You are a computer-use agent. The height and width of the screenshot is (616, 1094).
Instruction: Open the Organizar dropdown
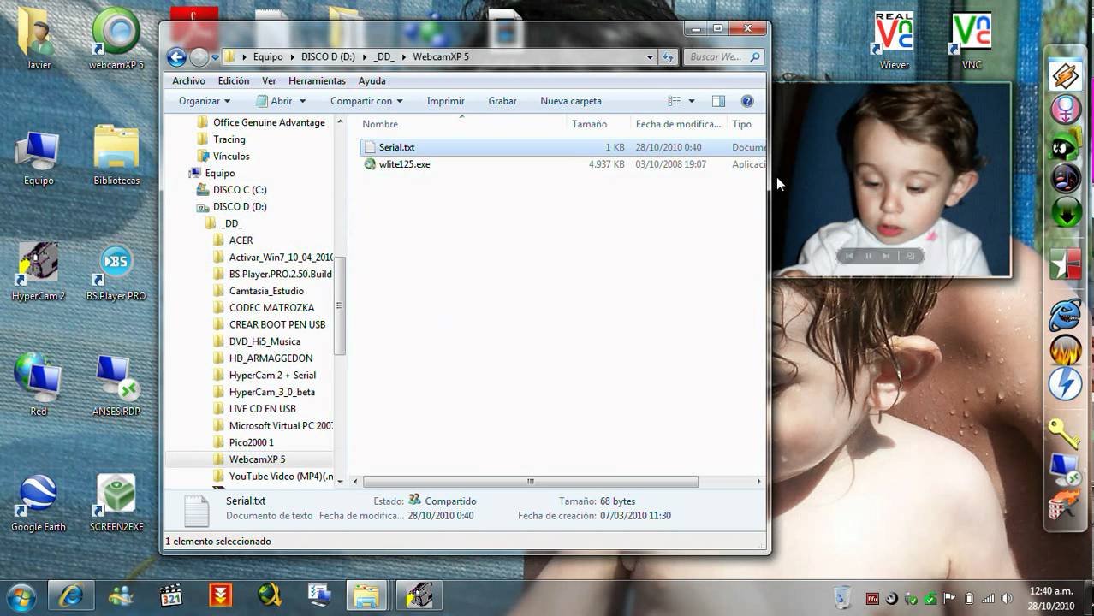tap(204, 101)
